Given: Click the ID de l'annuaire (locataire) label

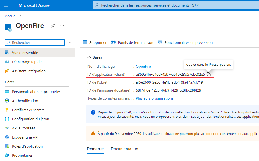Looking at the screenshot, I should click(x=109, y=90).
